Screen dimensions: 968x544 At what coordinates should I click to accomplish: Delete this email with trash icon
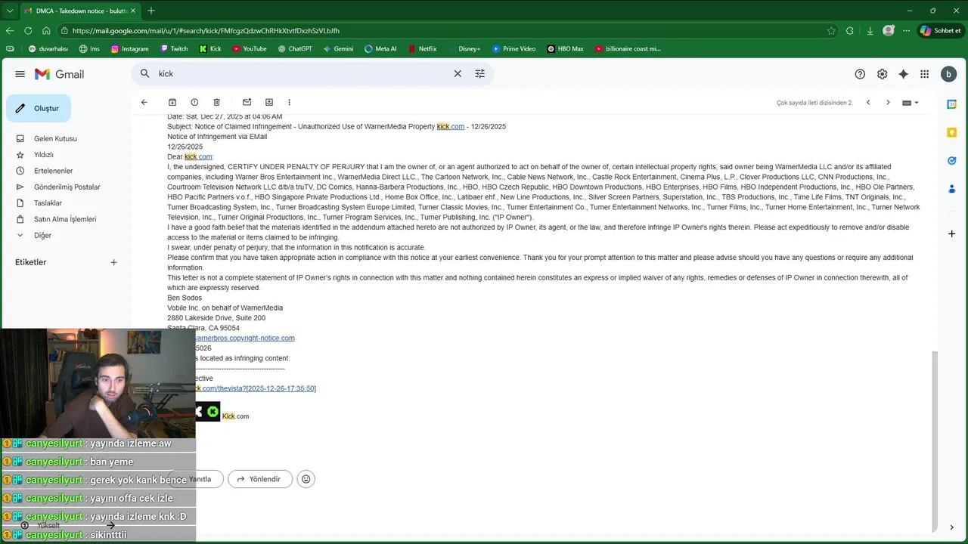tap(216, 102)
